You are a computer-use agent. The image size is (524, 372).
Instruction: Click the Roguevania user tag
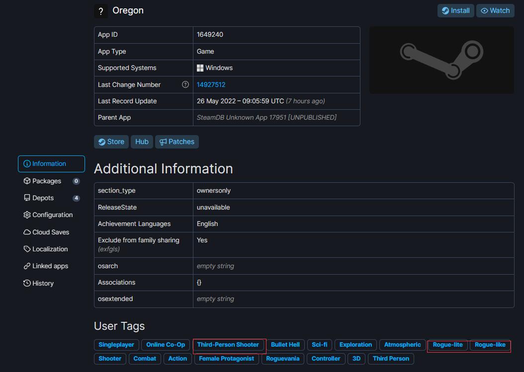click(283, 359)
